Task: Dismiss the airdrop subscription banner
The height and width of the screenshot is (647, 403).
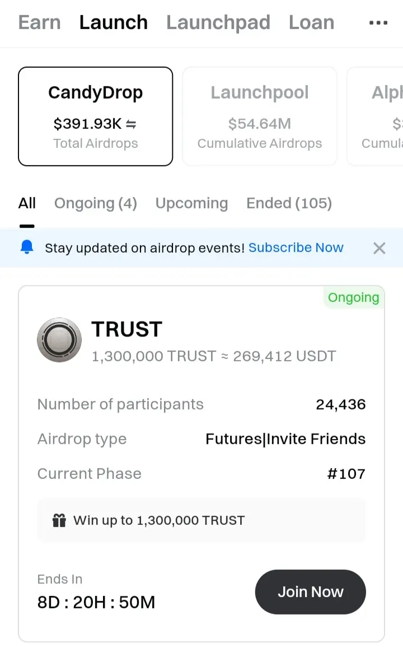Action: pos(379,248)
